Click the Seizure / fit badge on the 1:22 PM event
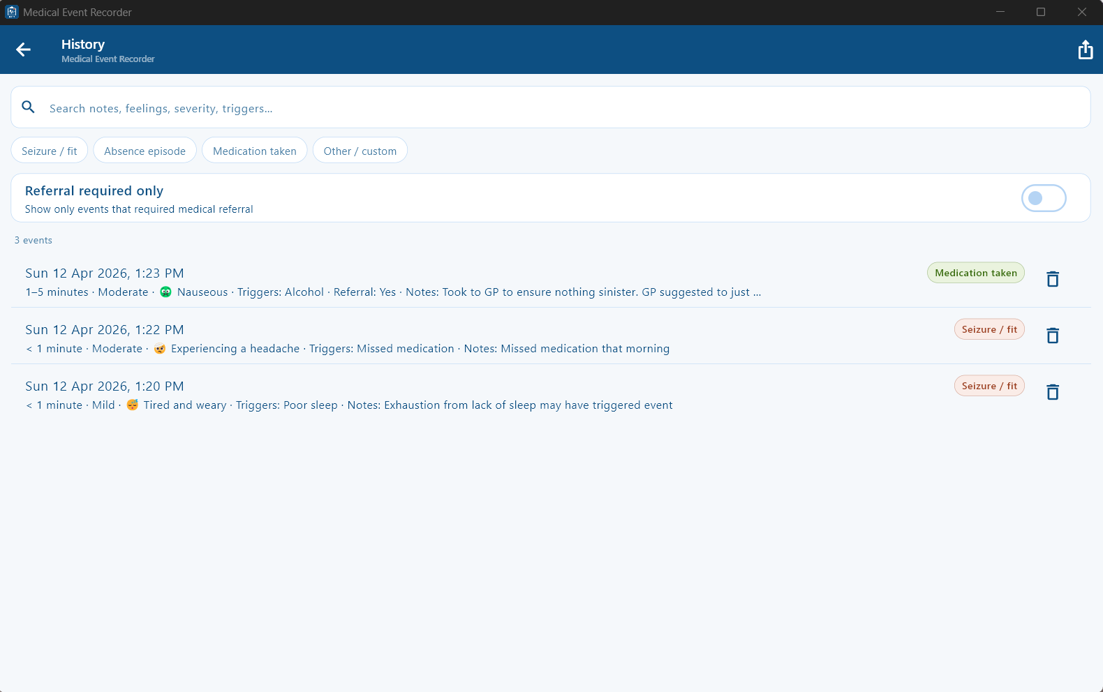This screenshot has height=692, width=1103. click(x=989, y=329)
